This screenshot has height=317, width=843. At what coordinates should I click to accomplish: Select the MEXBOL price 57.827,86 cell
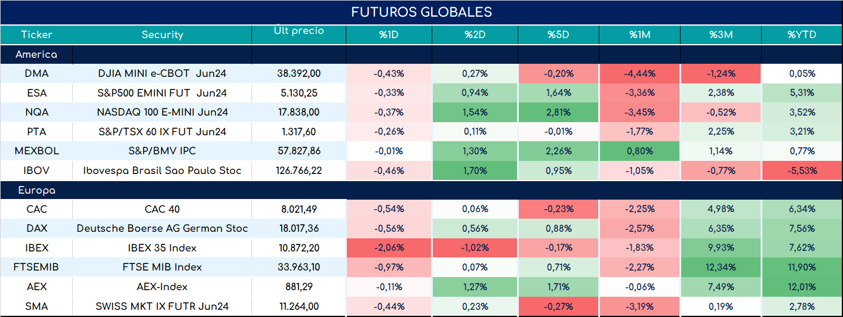point(299,151)
